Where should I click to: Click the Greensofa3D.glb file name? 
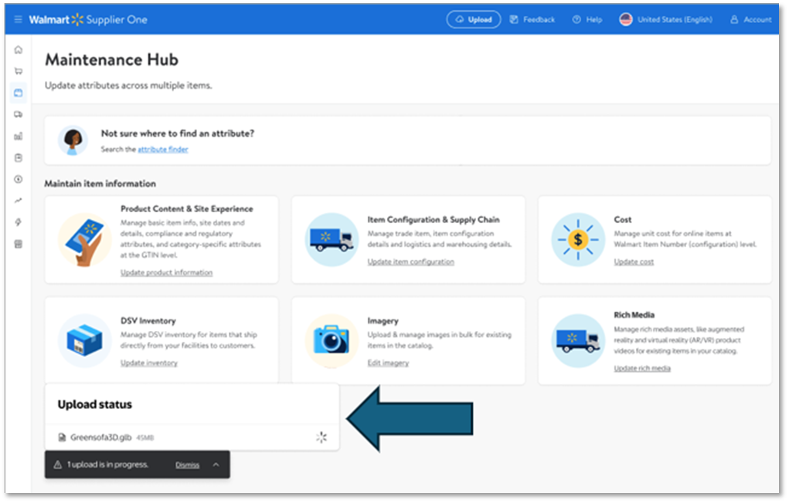(100, 437)
